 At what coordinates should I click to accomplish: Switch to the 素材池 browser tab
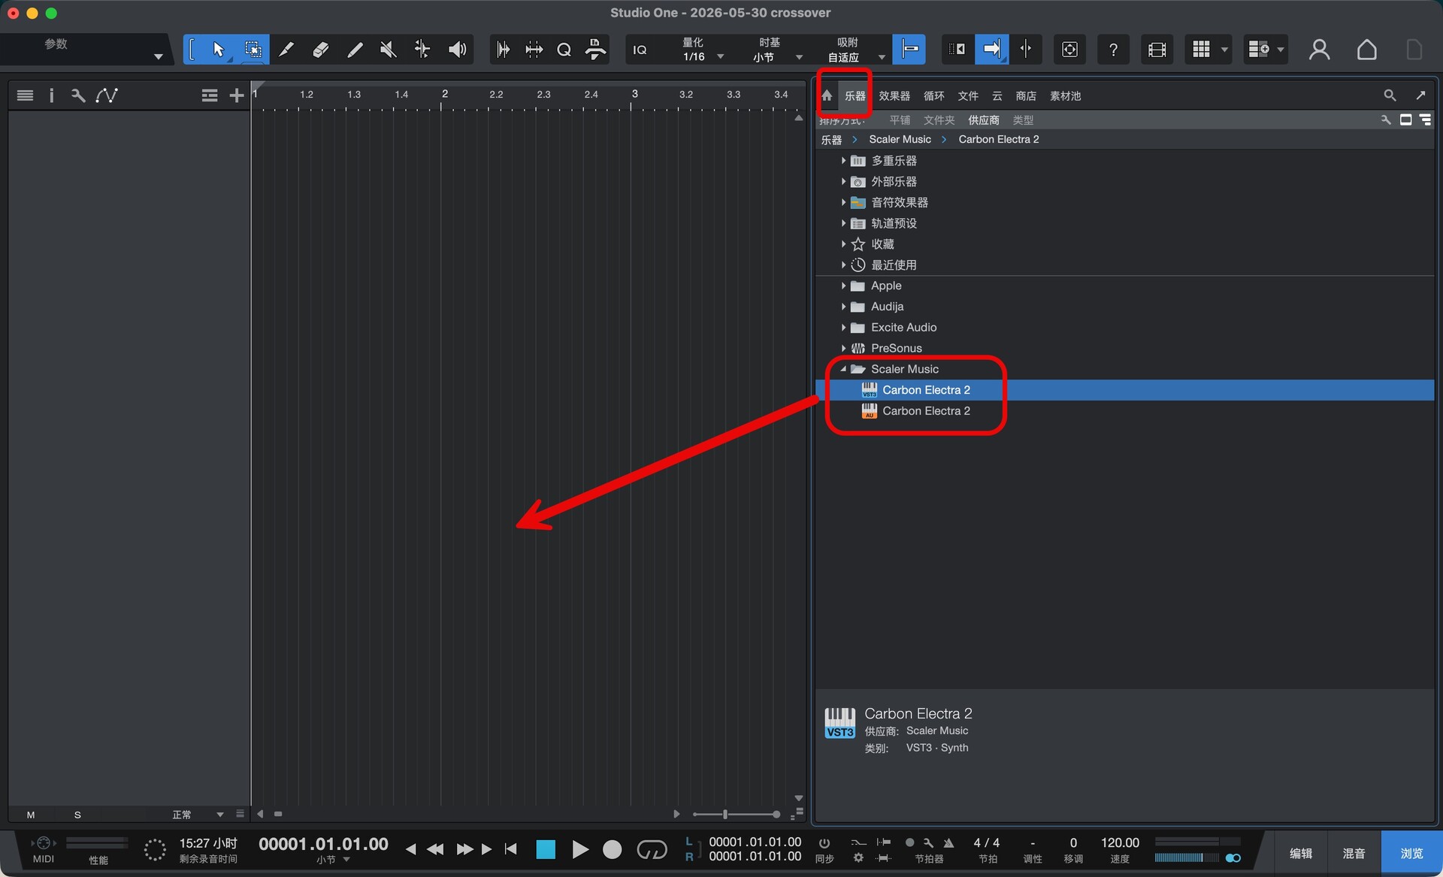click(x=1065, y=95)
